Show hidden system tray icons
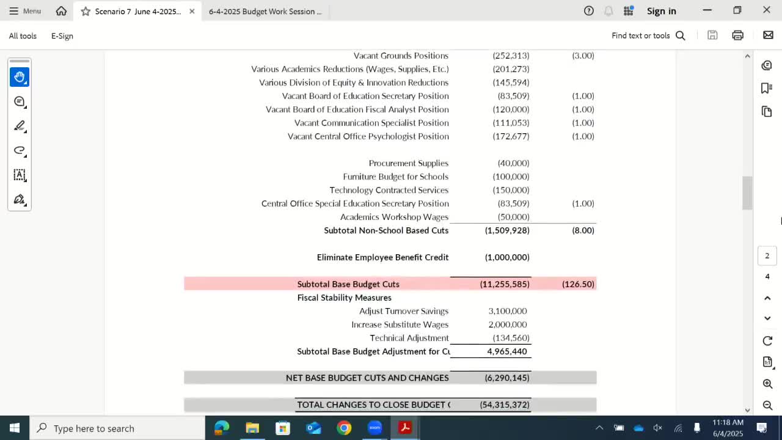The width and height of the screenshot is (782, 440). (599, 428)
